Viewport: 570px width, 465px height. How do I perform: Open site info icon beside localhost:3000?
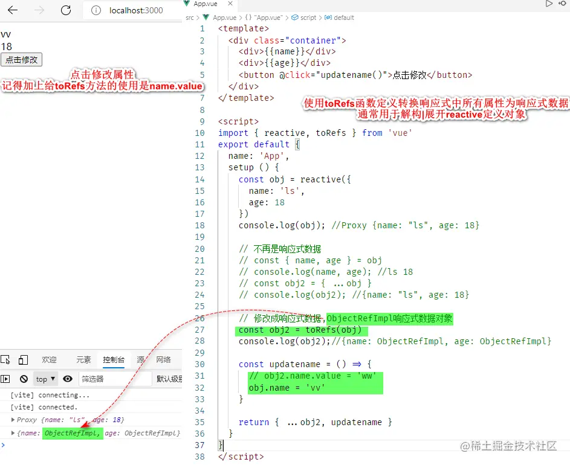(96, 10)
